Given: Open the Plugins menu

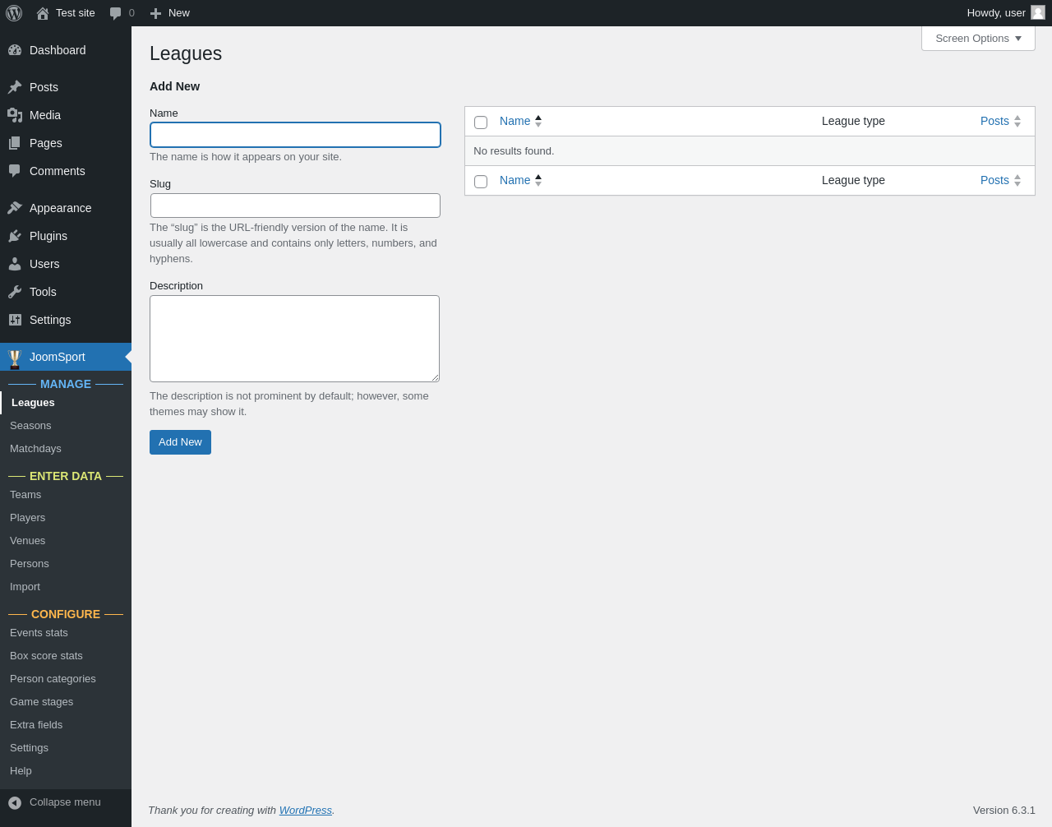Looking at the screenshot, I should click(66, 236).
